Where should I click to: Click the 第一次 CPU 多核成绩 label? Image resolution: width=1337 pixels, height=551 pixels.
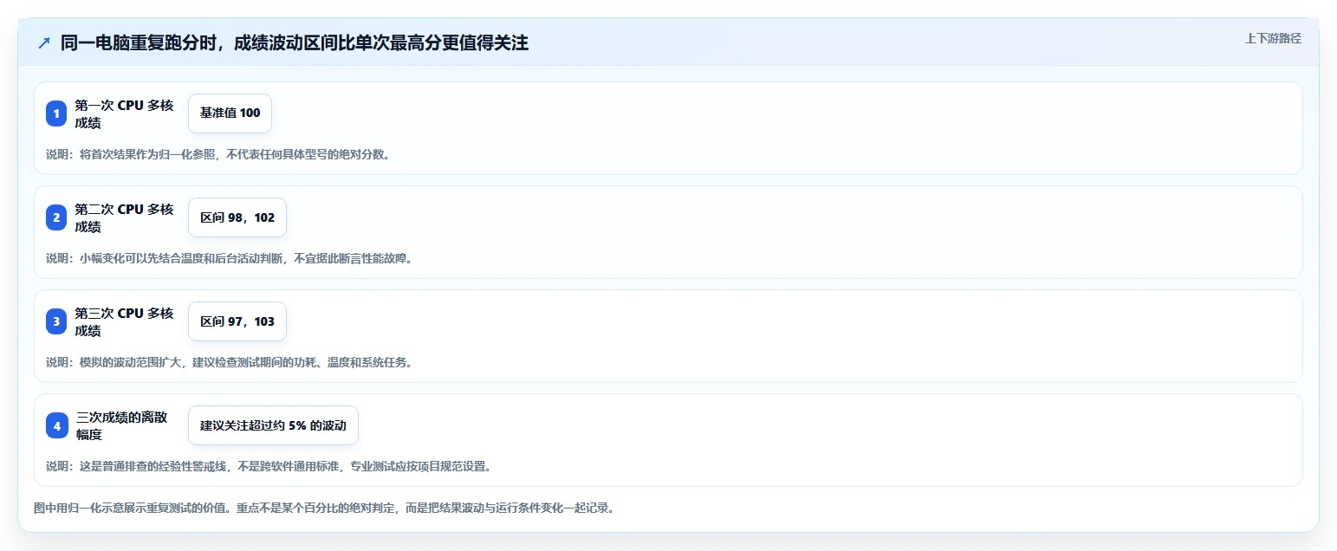[124, 113]
